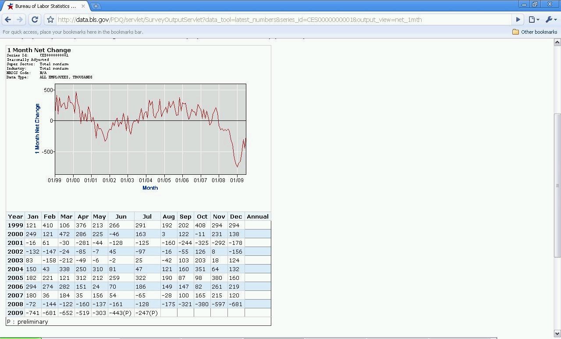Click the Jun column header
This screenshot has height=339, width=561.
click(121, 216)
